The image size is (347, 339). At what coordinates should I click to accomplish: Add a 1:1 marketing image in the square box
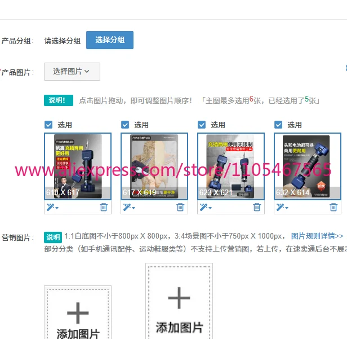coord(78,312)
